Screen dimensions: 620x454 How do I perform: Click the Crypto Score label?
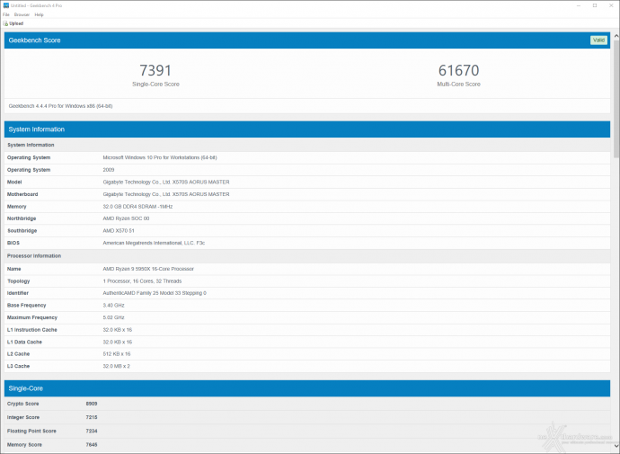click(23, 404)
